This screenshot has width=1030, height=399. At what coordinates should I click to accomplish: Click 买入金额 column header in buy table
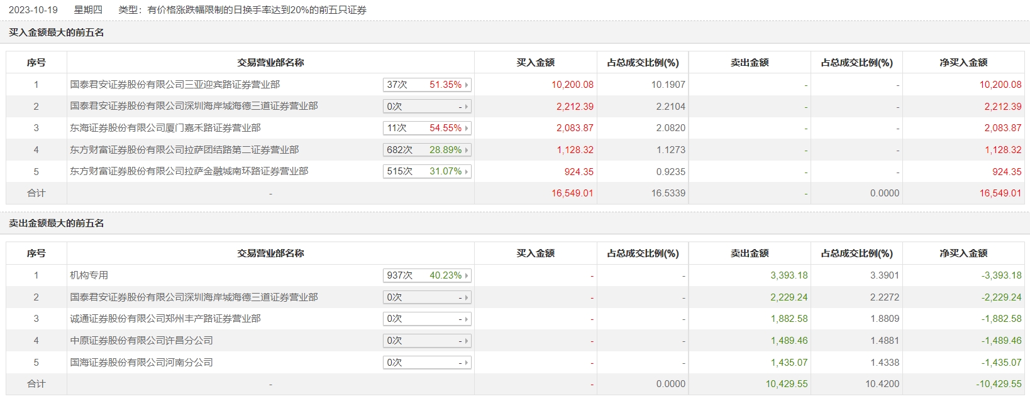coord(535,63)
